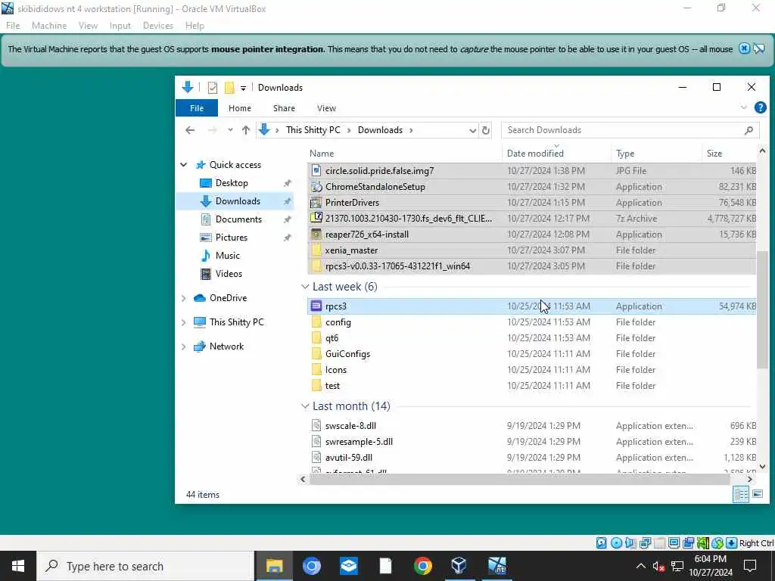Click VirtualBox shared folders status icon
The height and width of the screenshot is (581, 775).
[x=659, y=543]
